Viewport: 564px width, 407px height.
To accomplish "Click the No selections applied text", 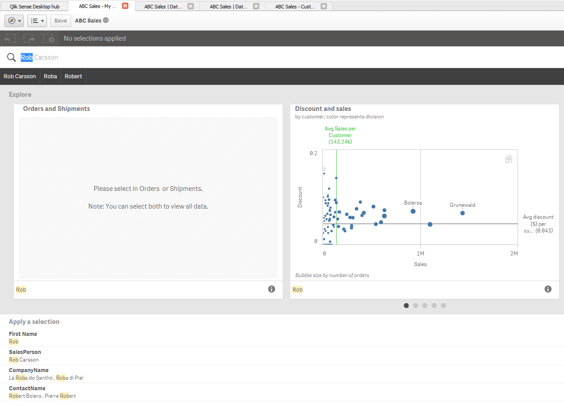I will (x=95, y=38).
